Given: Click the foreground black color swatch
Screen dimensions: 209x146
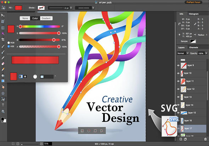Looking at the screenshot, I should pyautogui.click(x=2, y=119).
